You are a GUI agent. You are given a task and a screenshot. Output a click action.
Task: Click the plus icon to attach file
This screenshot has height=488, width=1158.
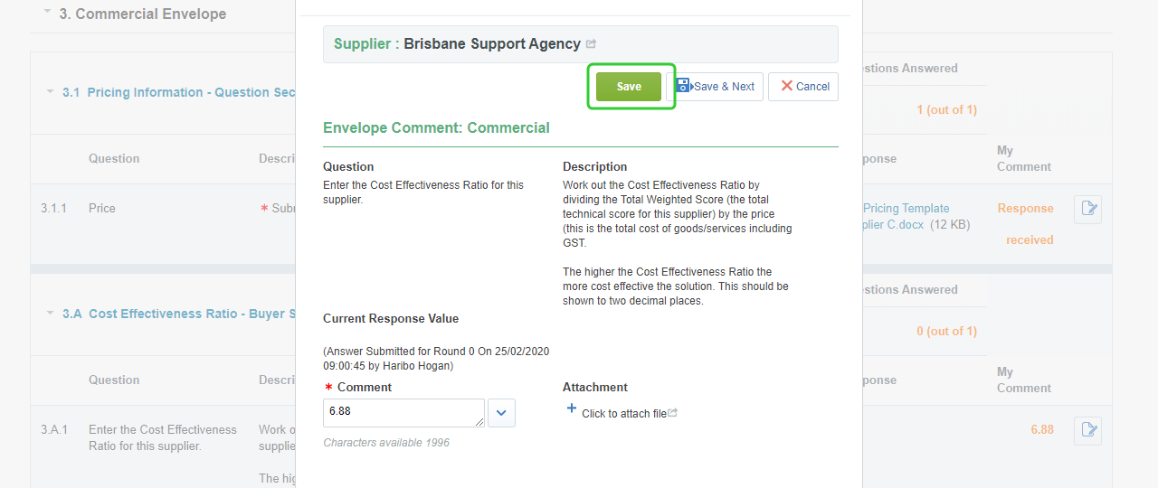click(x=571, y=408)
